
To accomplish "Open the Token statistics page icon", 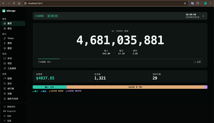I will pyautogui.click(x=5, y=38).
